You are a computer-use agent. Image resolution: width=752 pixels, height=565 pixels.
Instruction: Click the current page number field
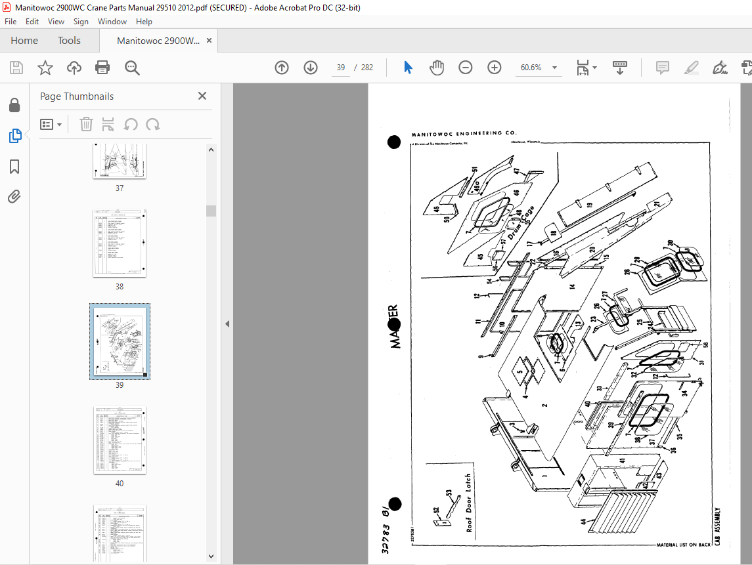[x=340, y=68]
